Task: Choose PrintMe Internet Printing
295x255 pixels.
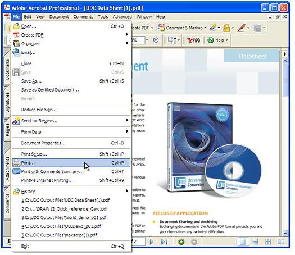Action: click(71, 180)
